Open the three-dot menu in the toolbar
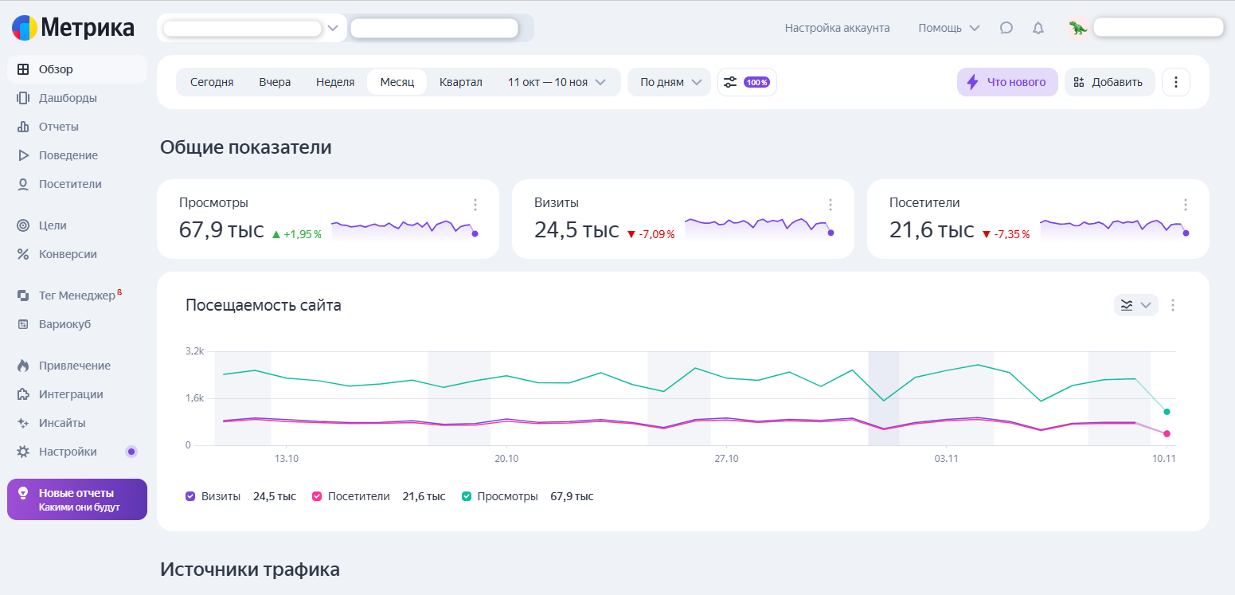Screen dimensions: 1235x595 [1176, 82]
